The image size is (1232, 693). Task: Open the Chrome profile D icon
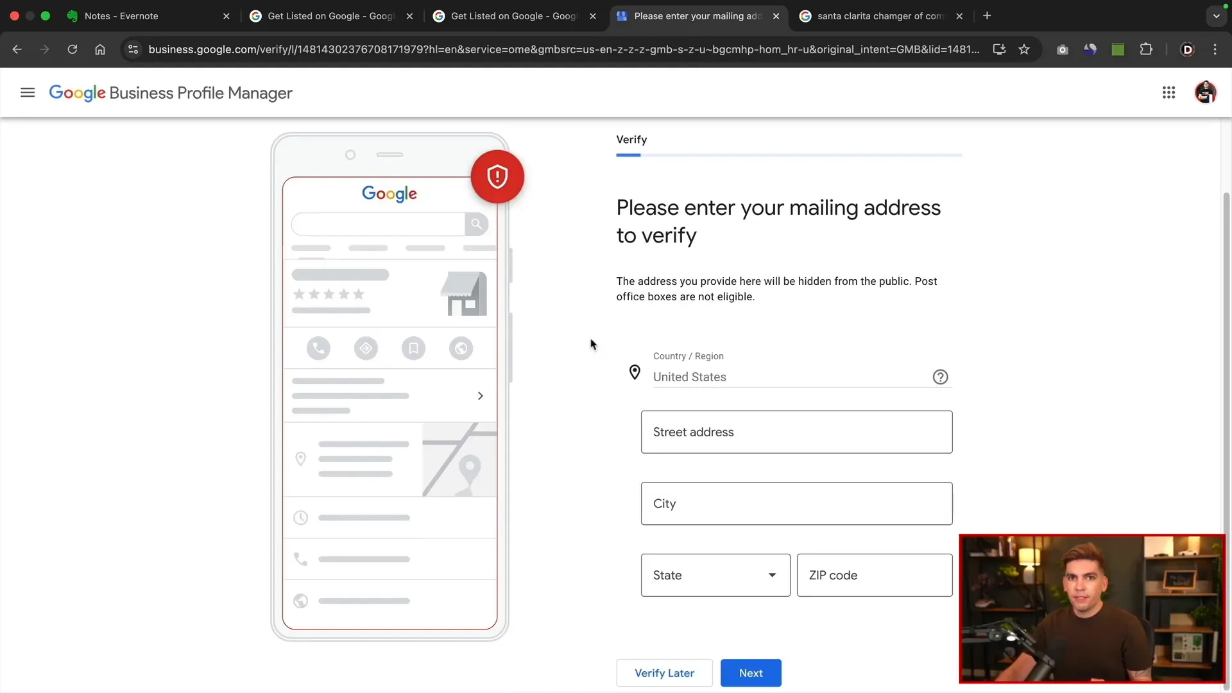pyautogui.click(x=1187, y=49)
